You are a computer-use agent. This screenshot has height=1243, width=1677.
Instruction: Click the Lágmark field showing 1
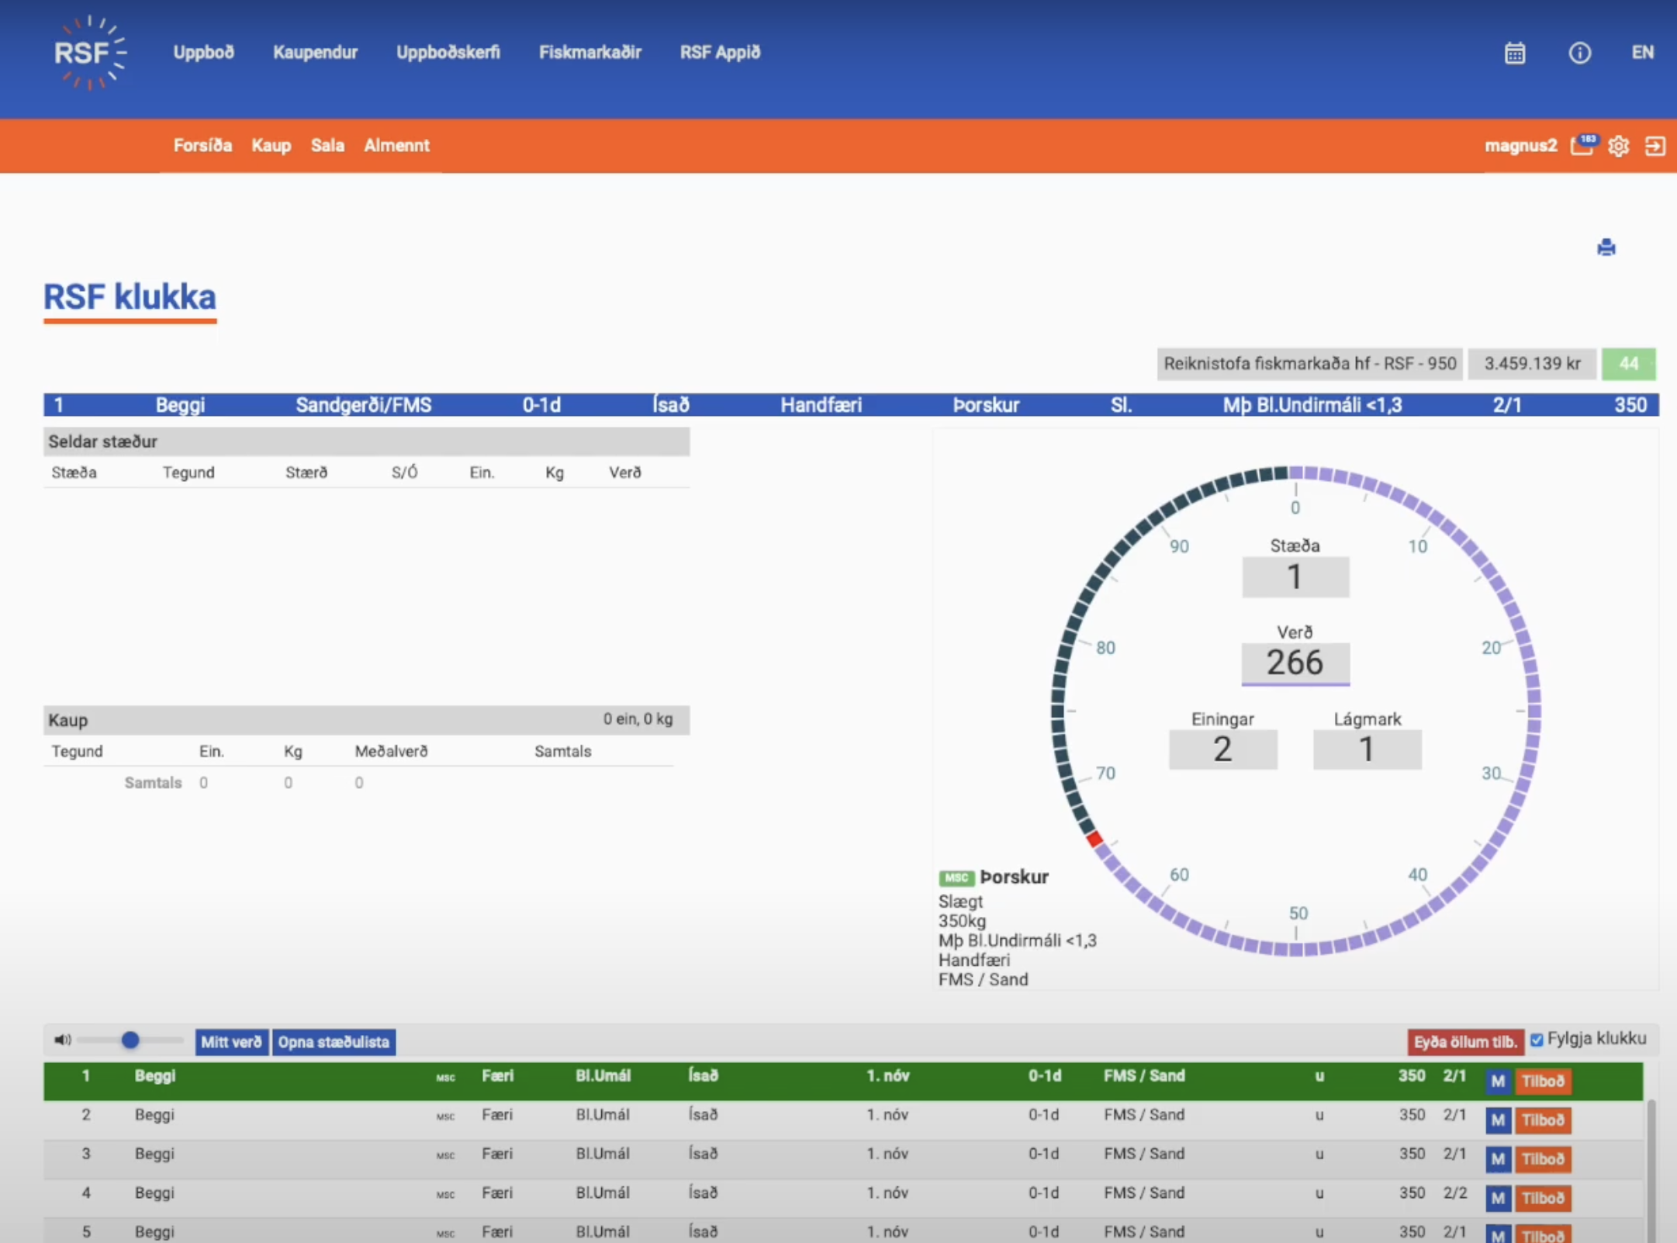[x=1367, y=750]
